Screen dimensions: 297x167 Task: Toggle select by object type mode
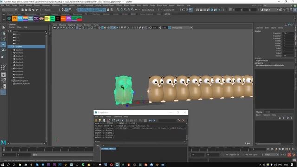click(x=67, y=10)
